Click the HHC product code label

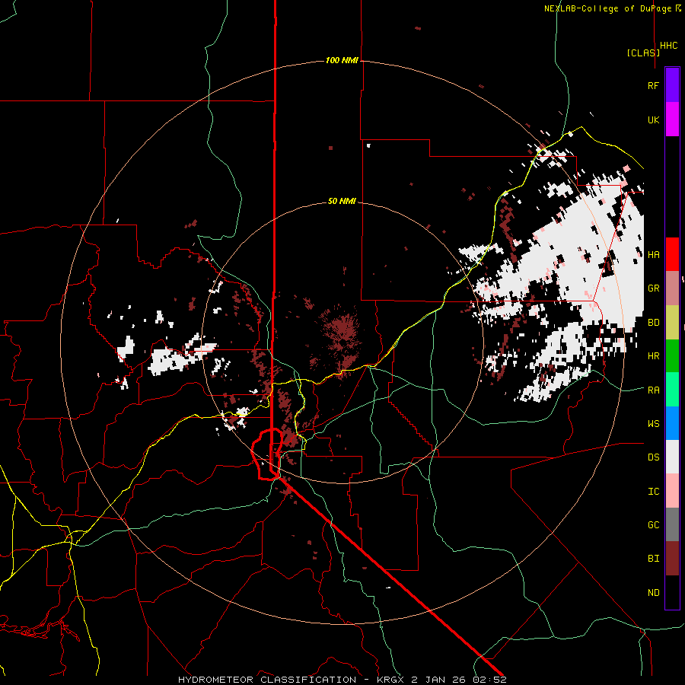pyautogui.click(x=668, y=46)
